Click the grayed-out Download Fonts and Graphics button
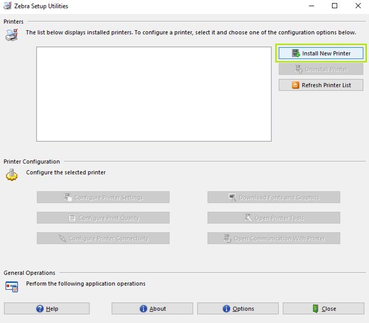Viewport: 369px width, 323px height. click(x=274, y=197)
